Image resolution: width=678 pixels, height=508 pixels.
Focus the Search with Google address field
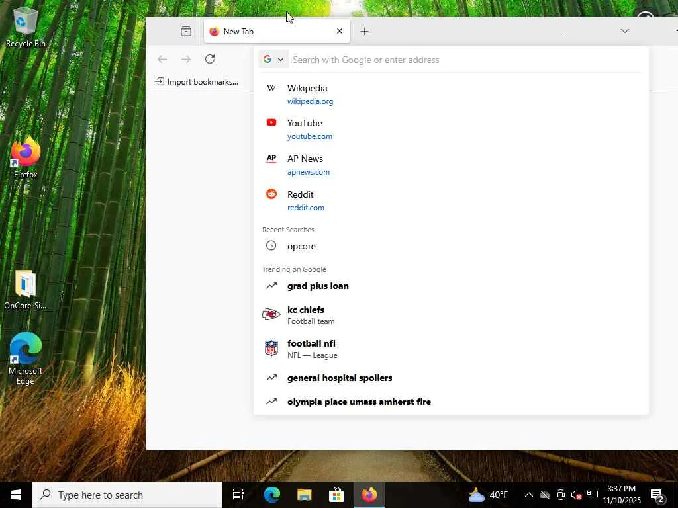[x=466, y=60]
